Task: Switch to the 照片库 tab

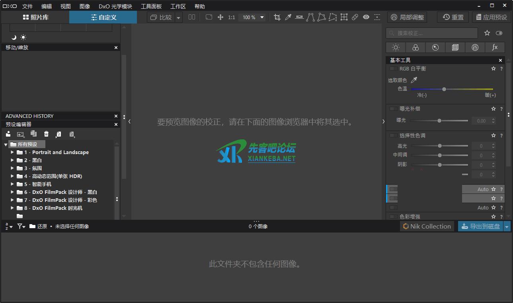Action: point(35,17)
